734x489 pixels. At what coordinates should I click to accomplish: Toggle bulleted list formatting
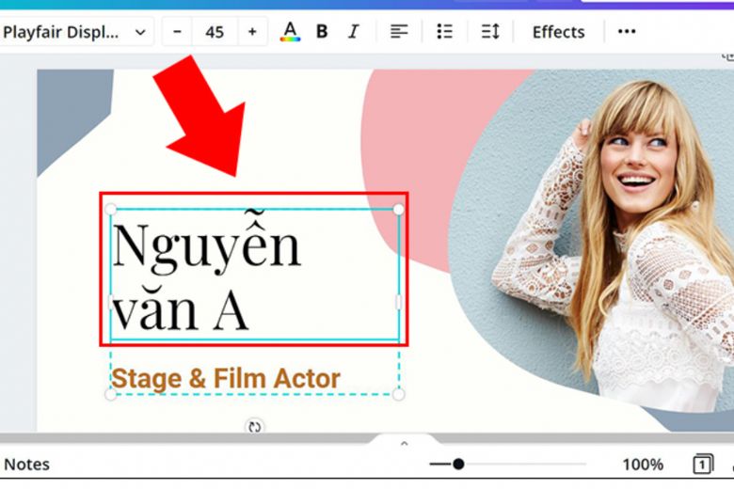445,32
